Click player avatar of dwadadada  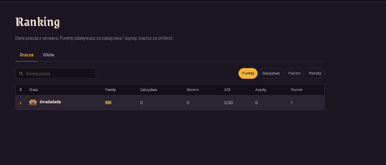click(x=33, y=101)
